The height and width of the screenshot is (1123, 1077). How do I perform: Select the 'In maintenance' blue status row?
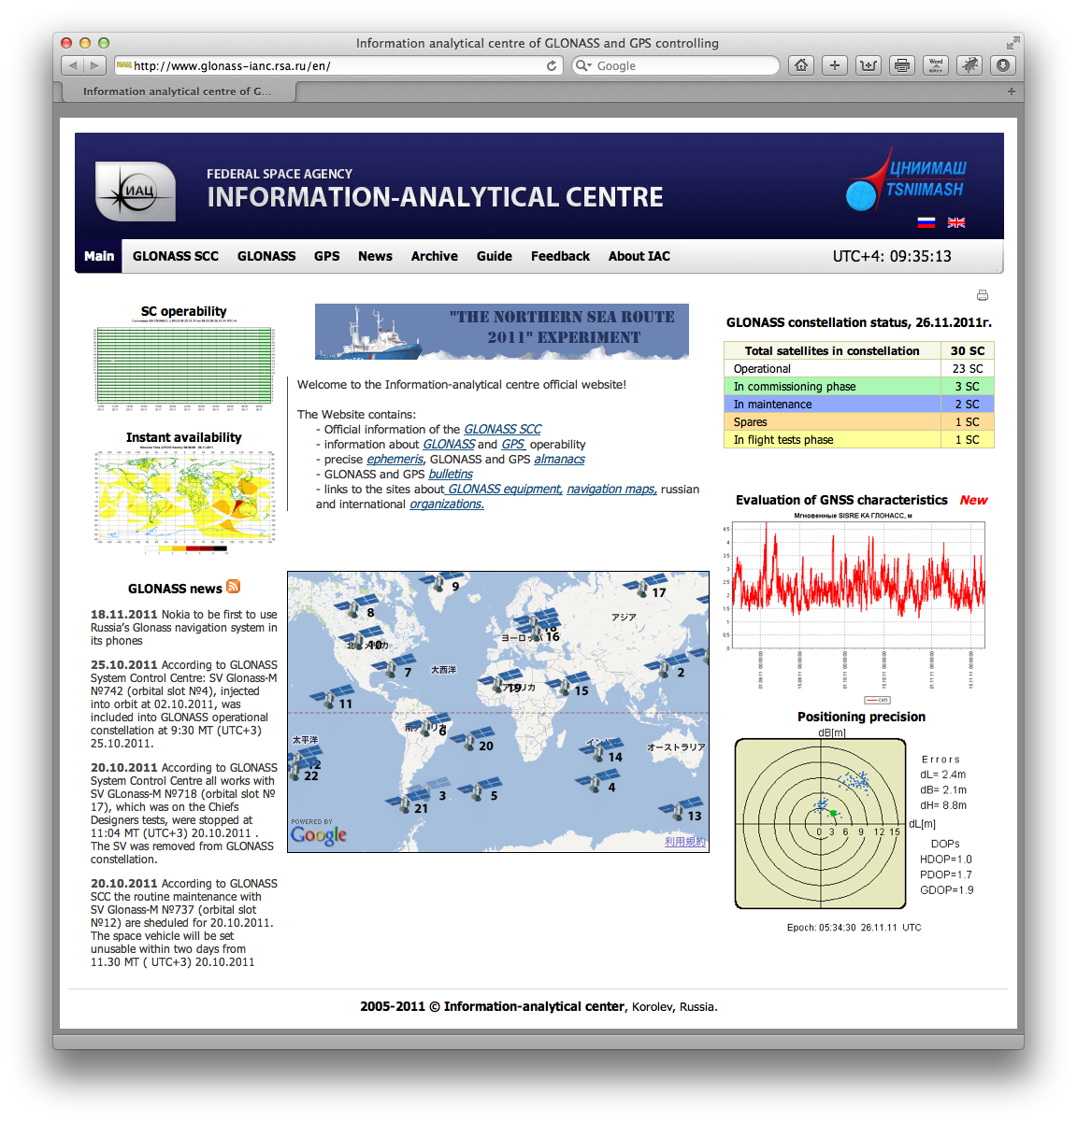click(x=859, y=404)
